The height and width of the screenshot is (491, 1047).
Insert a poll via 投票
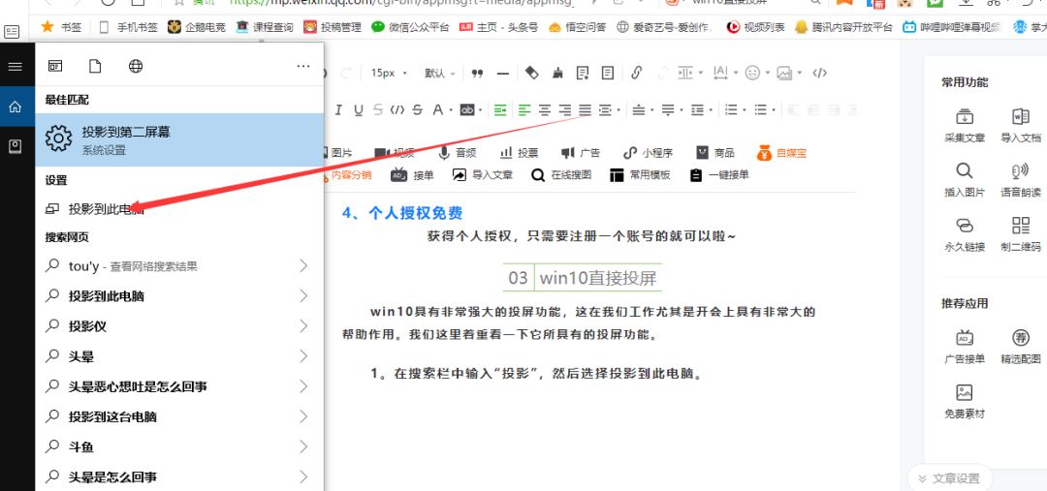point(519,153)
